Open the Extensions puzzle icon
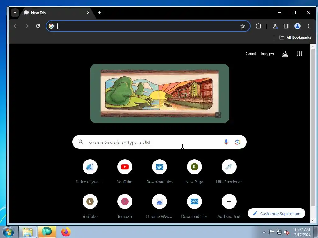The height and width of the screenshot is (238, 318). point(258,26)
